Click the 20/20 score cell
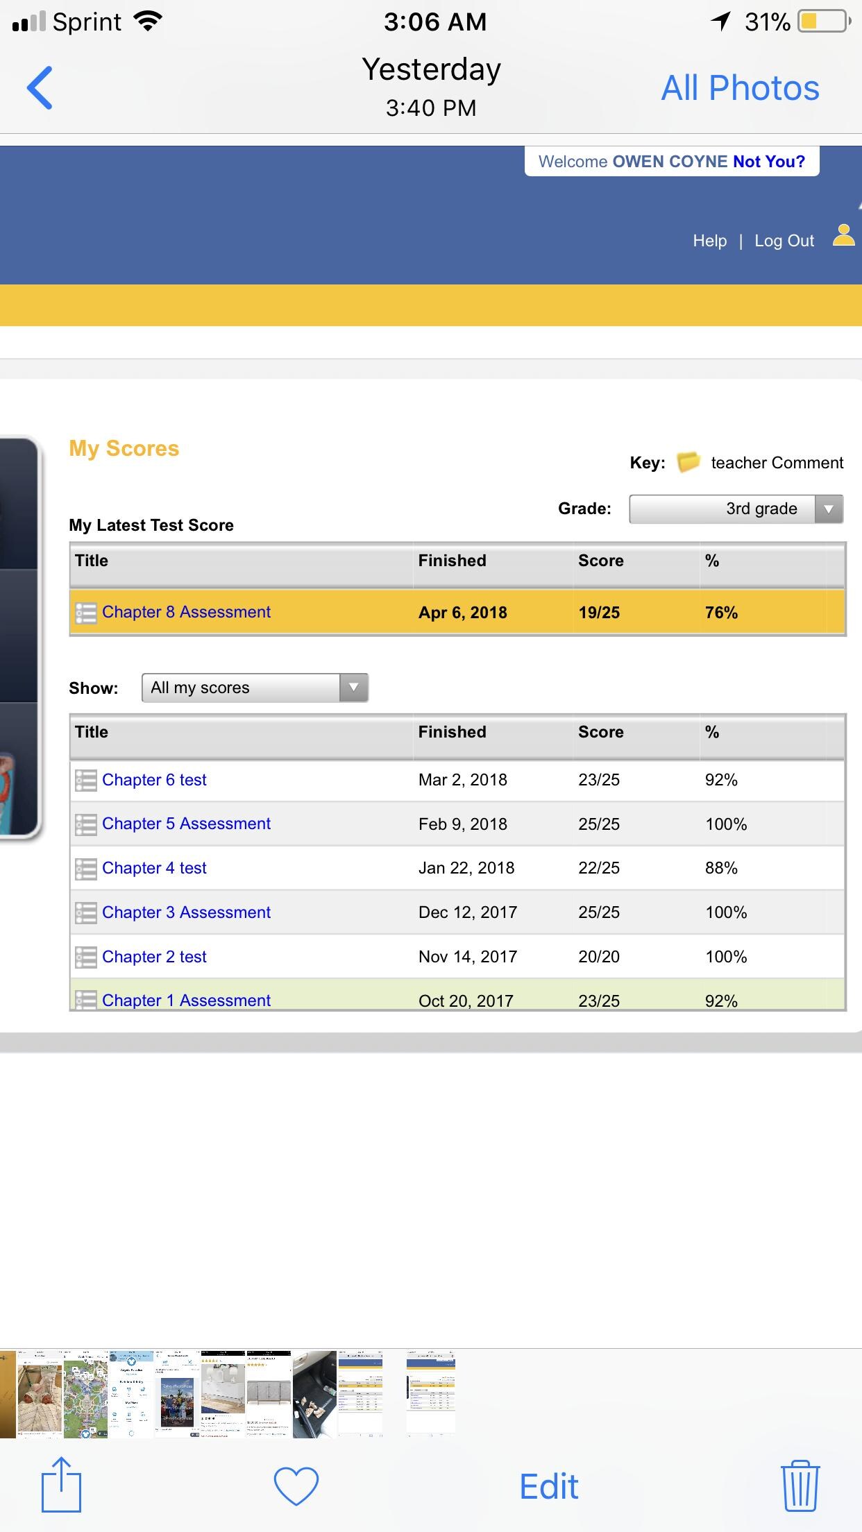This screenshot has height=1532, width=862. [x=599, y=957]
